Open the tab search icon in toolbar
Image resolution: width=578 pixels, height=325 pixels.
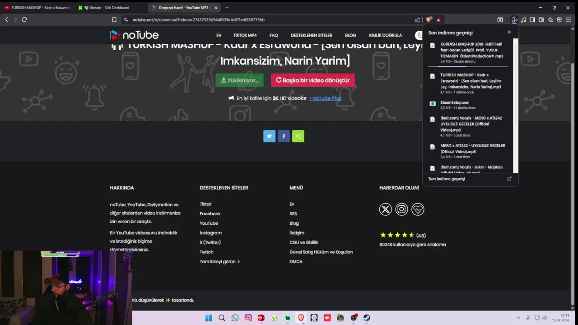(x=500, y=20)
